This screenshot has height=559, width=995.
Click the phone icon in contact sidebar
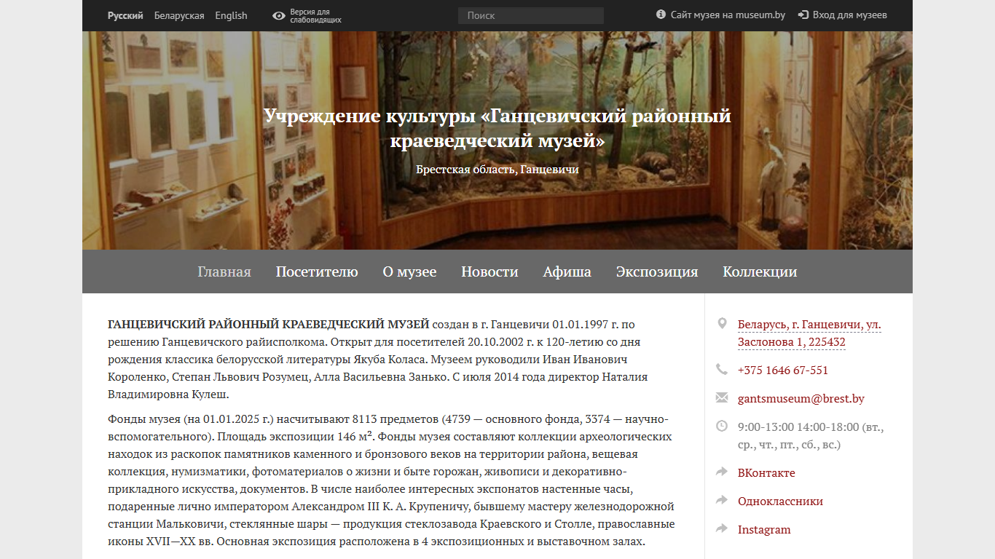pyautogui.click(x=722, y=369)
